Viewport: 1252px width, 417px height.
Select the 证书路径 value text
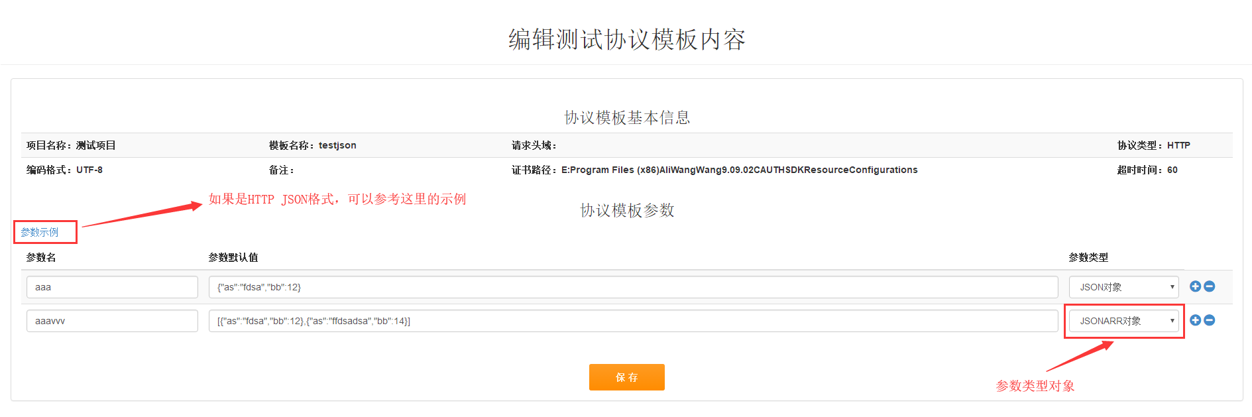[739, 170]
